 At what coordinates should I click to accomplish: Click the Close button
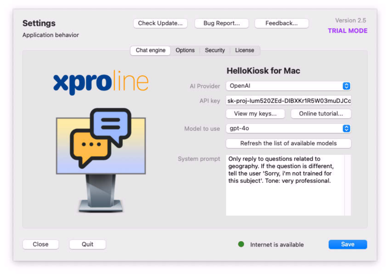click(40, 244)
